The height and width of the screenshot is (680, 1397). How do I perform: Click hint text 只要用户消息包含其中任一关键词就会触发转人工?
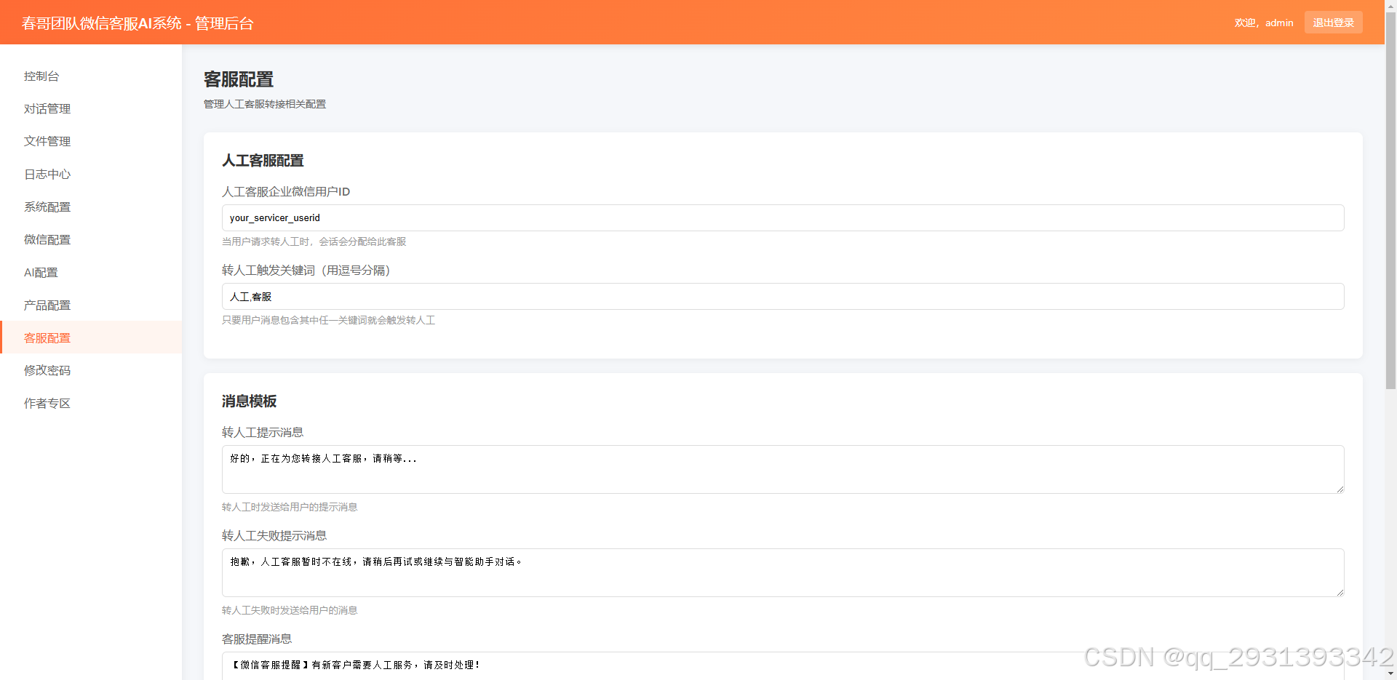click(329, 320)
